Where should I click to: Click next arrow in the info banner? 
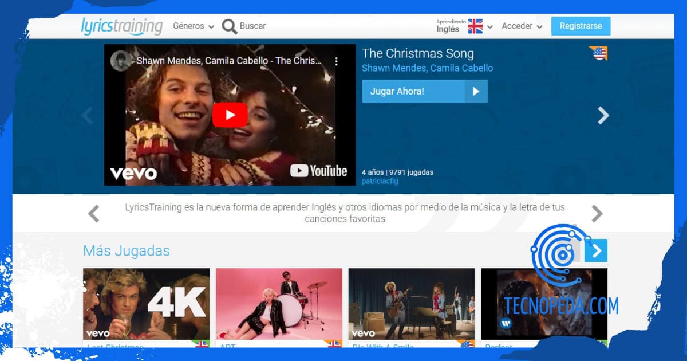(x=597, y=214)
